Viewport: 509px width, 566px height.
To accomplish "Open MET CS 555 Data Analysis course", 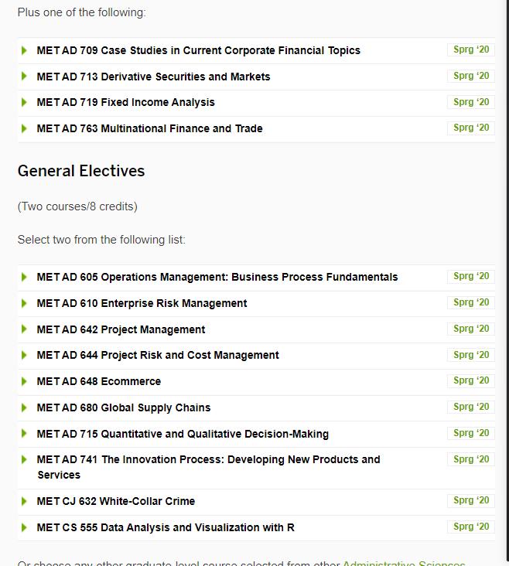I will [x=166, y=527].
